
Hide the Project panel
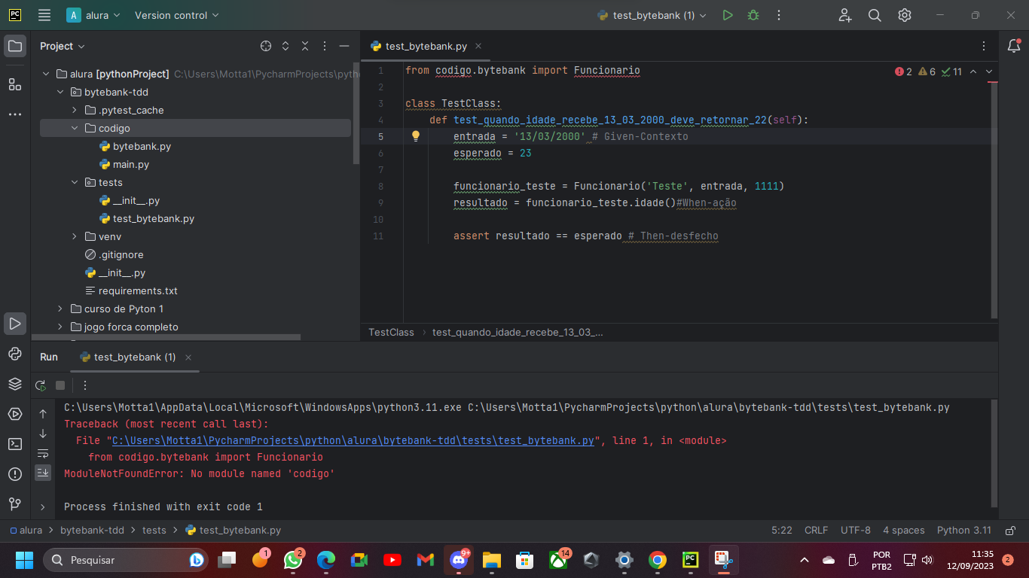click(344, 46)
